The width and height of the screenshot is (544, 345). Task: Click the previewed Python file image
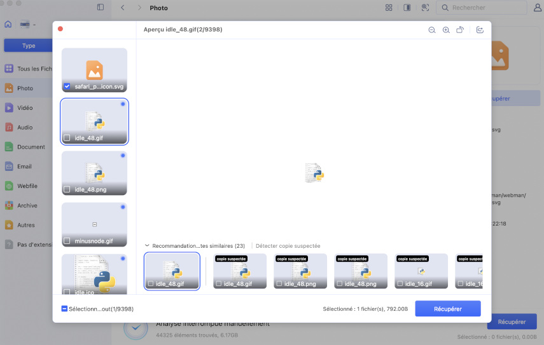(314, 173)
